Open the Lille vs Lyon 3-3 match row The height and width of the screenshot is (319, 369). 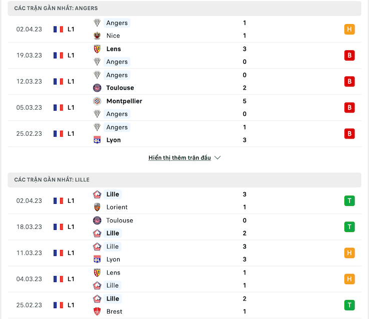(184, 253)
